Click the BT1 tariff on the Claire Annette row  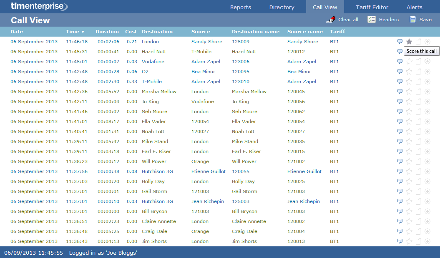(334, 221)
